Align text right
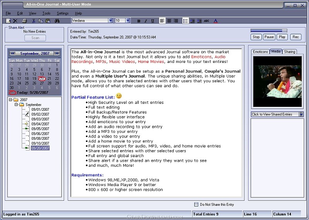Screen dimensions: 309x220 click(x=176, y=21)
